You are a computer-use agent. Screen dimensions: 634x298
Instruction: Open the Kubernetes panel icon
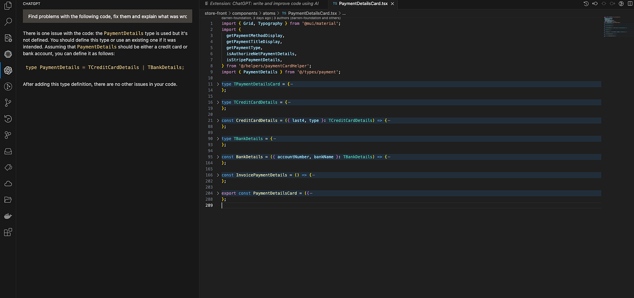point(8,54)
